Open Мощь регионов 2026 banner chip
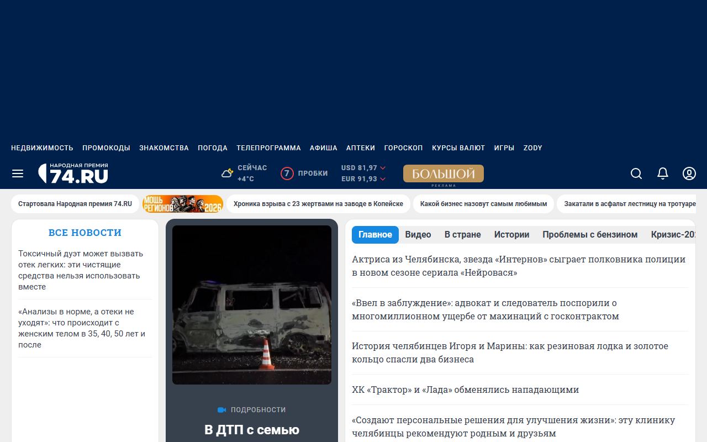The image size is (707, 442). [x=183, y=204]
